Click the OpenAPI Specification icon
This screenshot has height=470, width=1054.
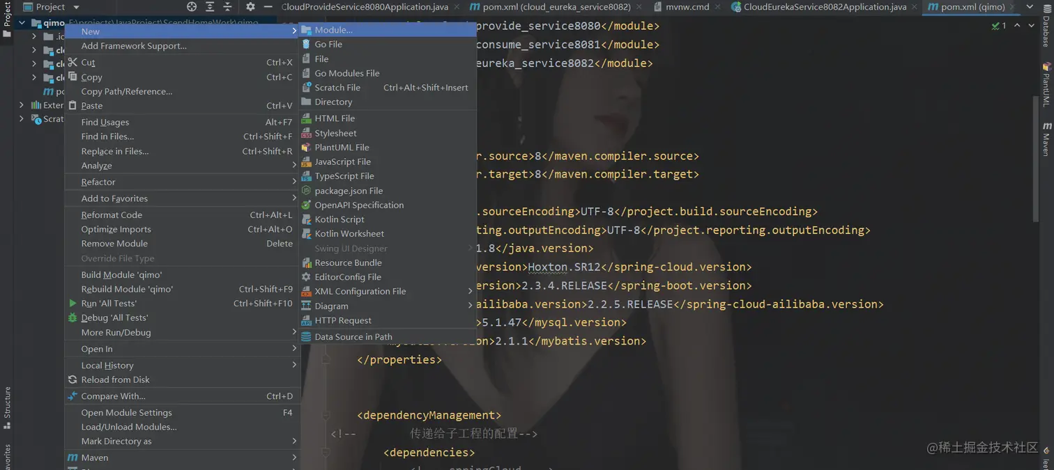306,205
